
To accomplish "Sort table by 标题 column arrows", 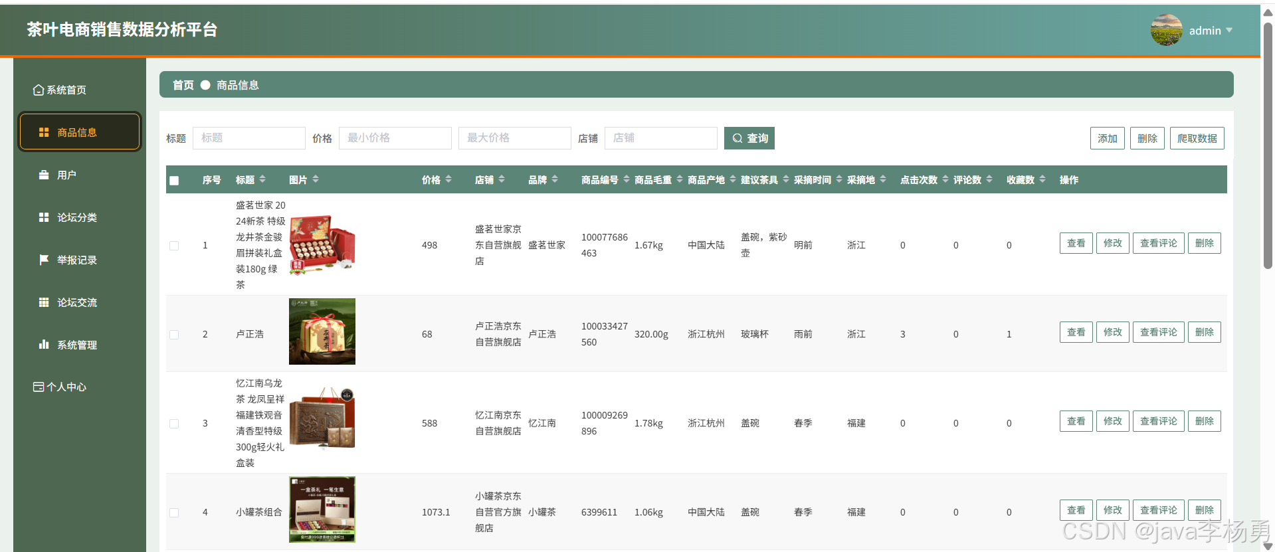I will (262, 179).
